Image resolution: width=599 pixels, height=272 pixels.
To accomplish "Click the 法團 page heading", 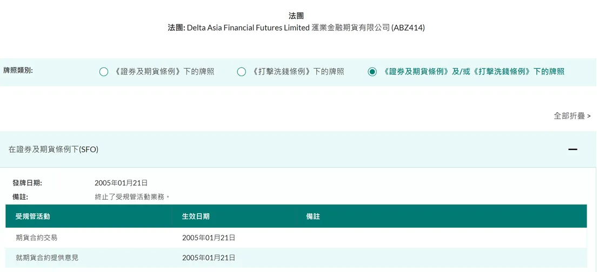I will pyautogui.click(x=296, y=16).
